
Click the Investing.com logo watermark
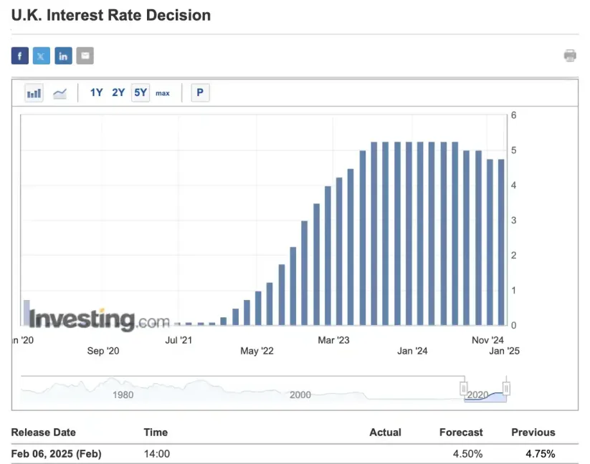click(99, 319)
